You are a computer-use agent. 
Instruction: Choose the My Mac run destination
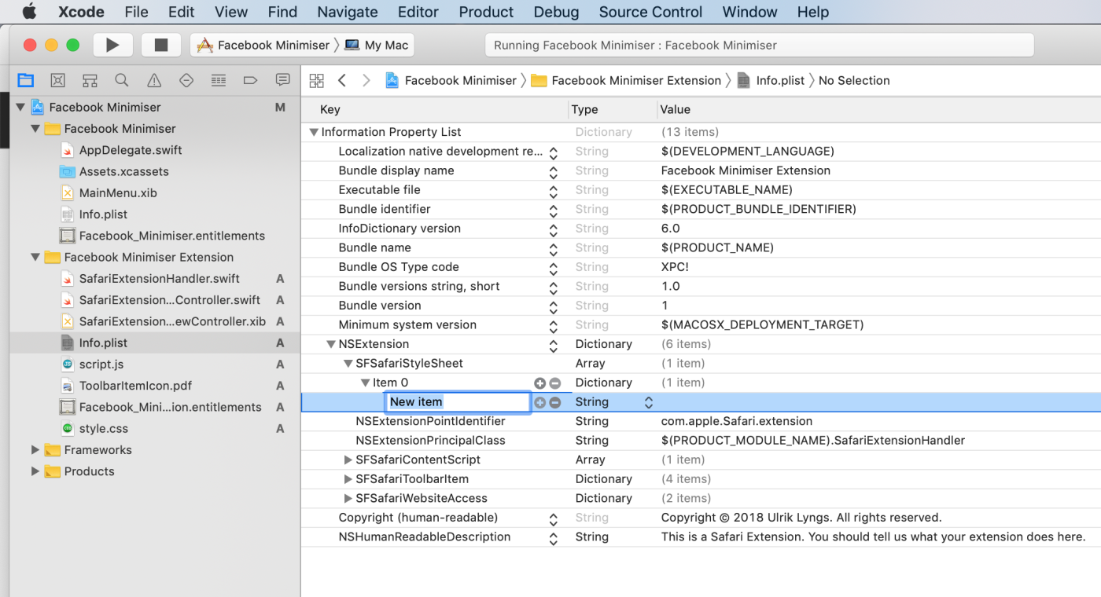point(377,45)
